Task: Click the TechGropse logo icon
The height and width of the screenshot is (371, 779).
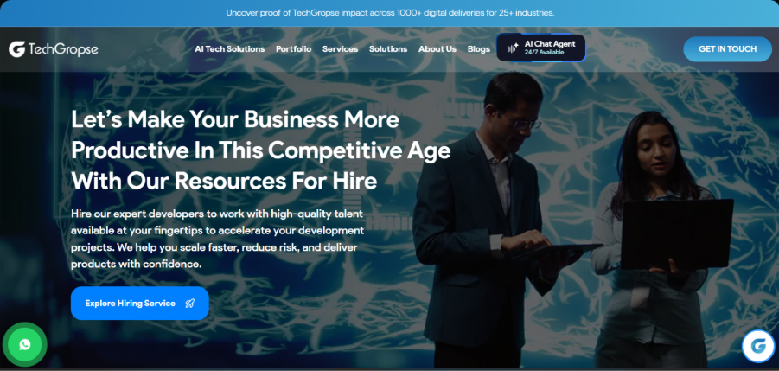Action: [x=17, y=49]
